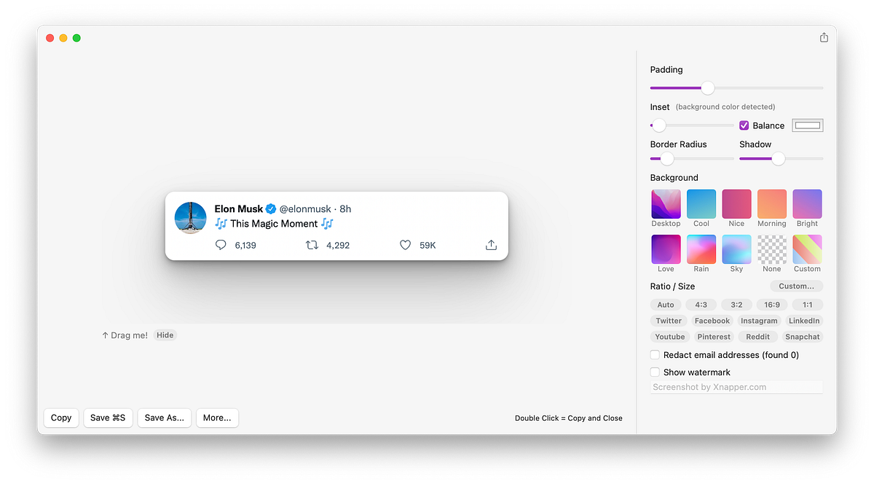Image resolution: width=874 pixels, height=484 pixels.
Task: Copy the screenshot to clipboard
Action: [x=60, y=418]
